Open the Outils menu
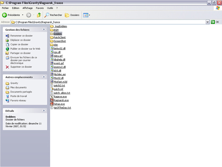The height and width of the screenshot is (167, 222). (50, 8)
